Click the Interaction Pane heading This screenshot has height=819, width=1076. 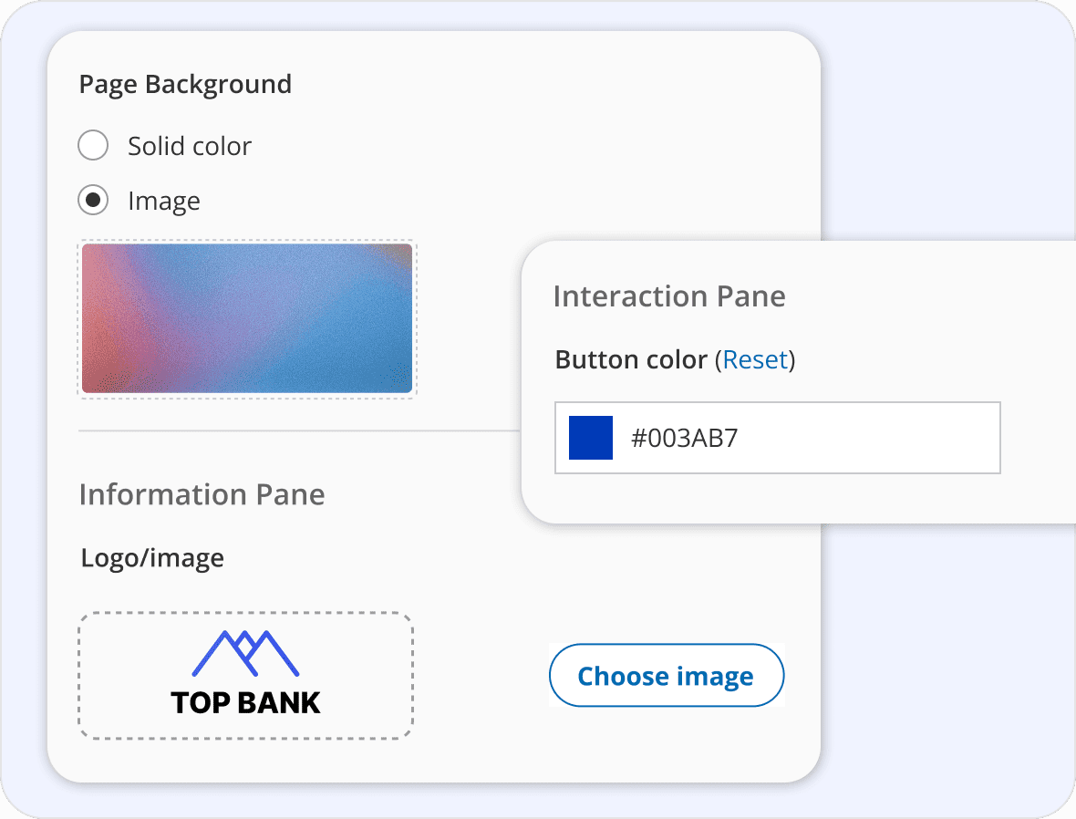click(x=669, y=296)
